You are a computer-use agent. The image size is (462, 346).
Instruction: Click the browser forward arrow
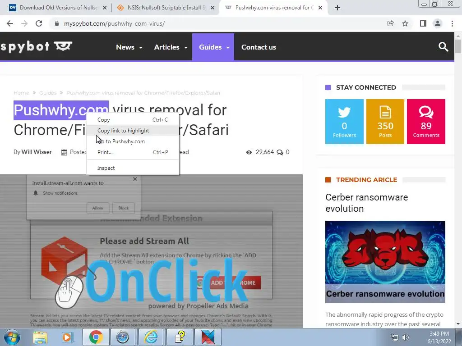24,23
